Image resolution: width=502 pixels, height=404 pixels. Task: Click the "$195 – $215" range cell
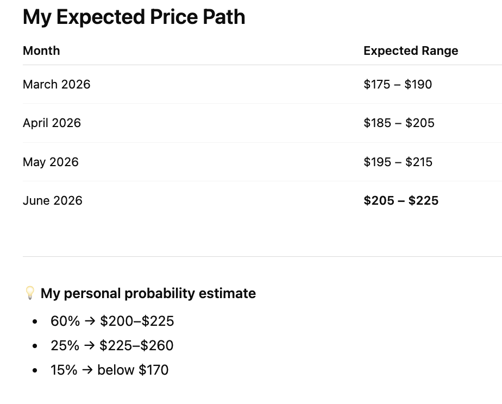pos(398,162)
